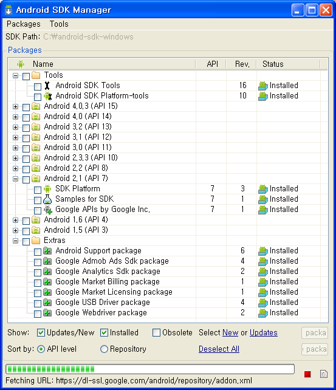This screenshot has height=390, width=336.
Task: Check the Samples for SDK checkbox
Action: [x=38, y=200]
